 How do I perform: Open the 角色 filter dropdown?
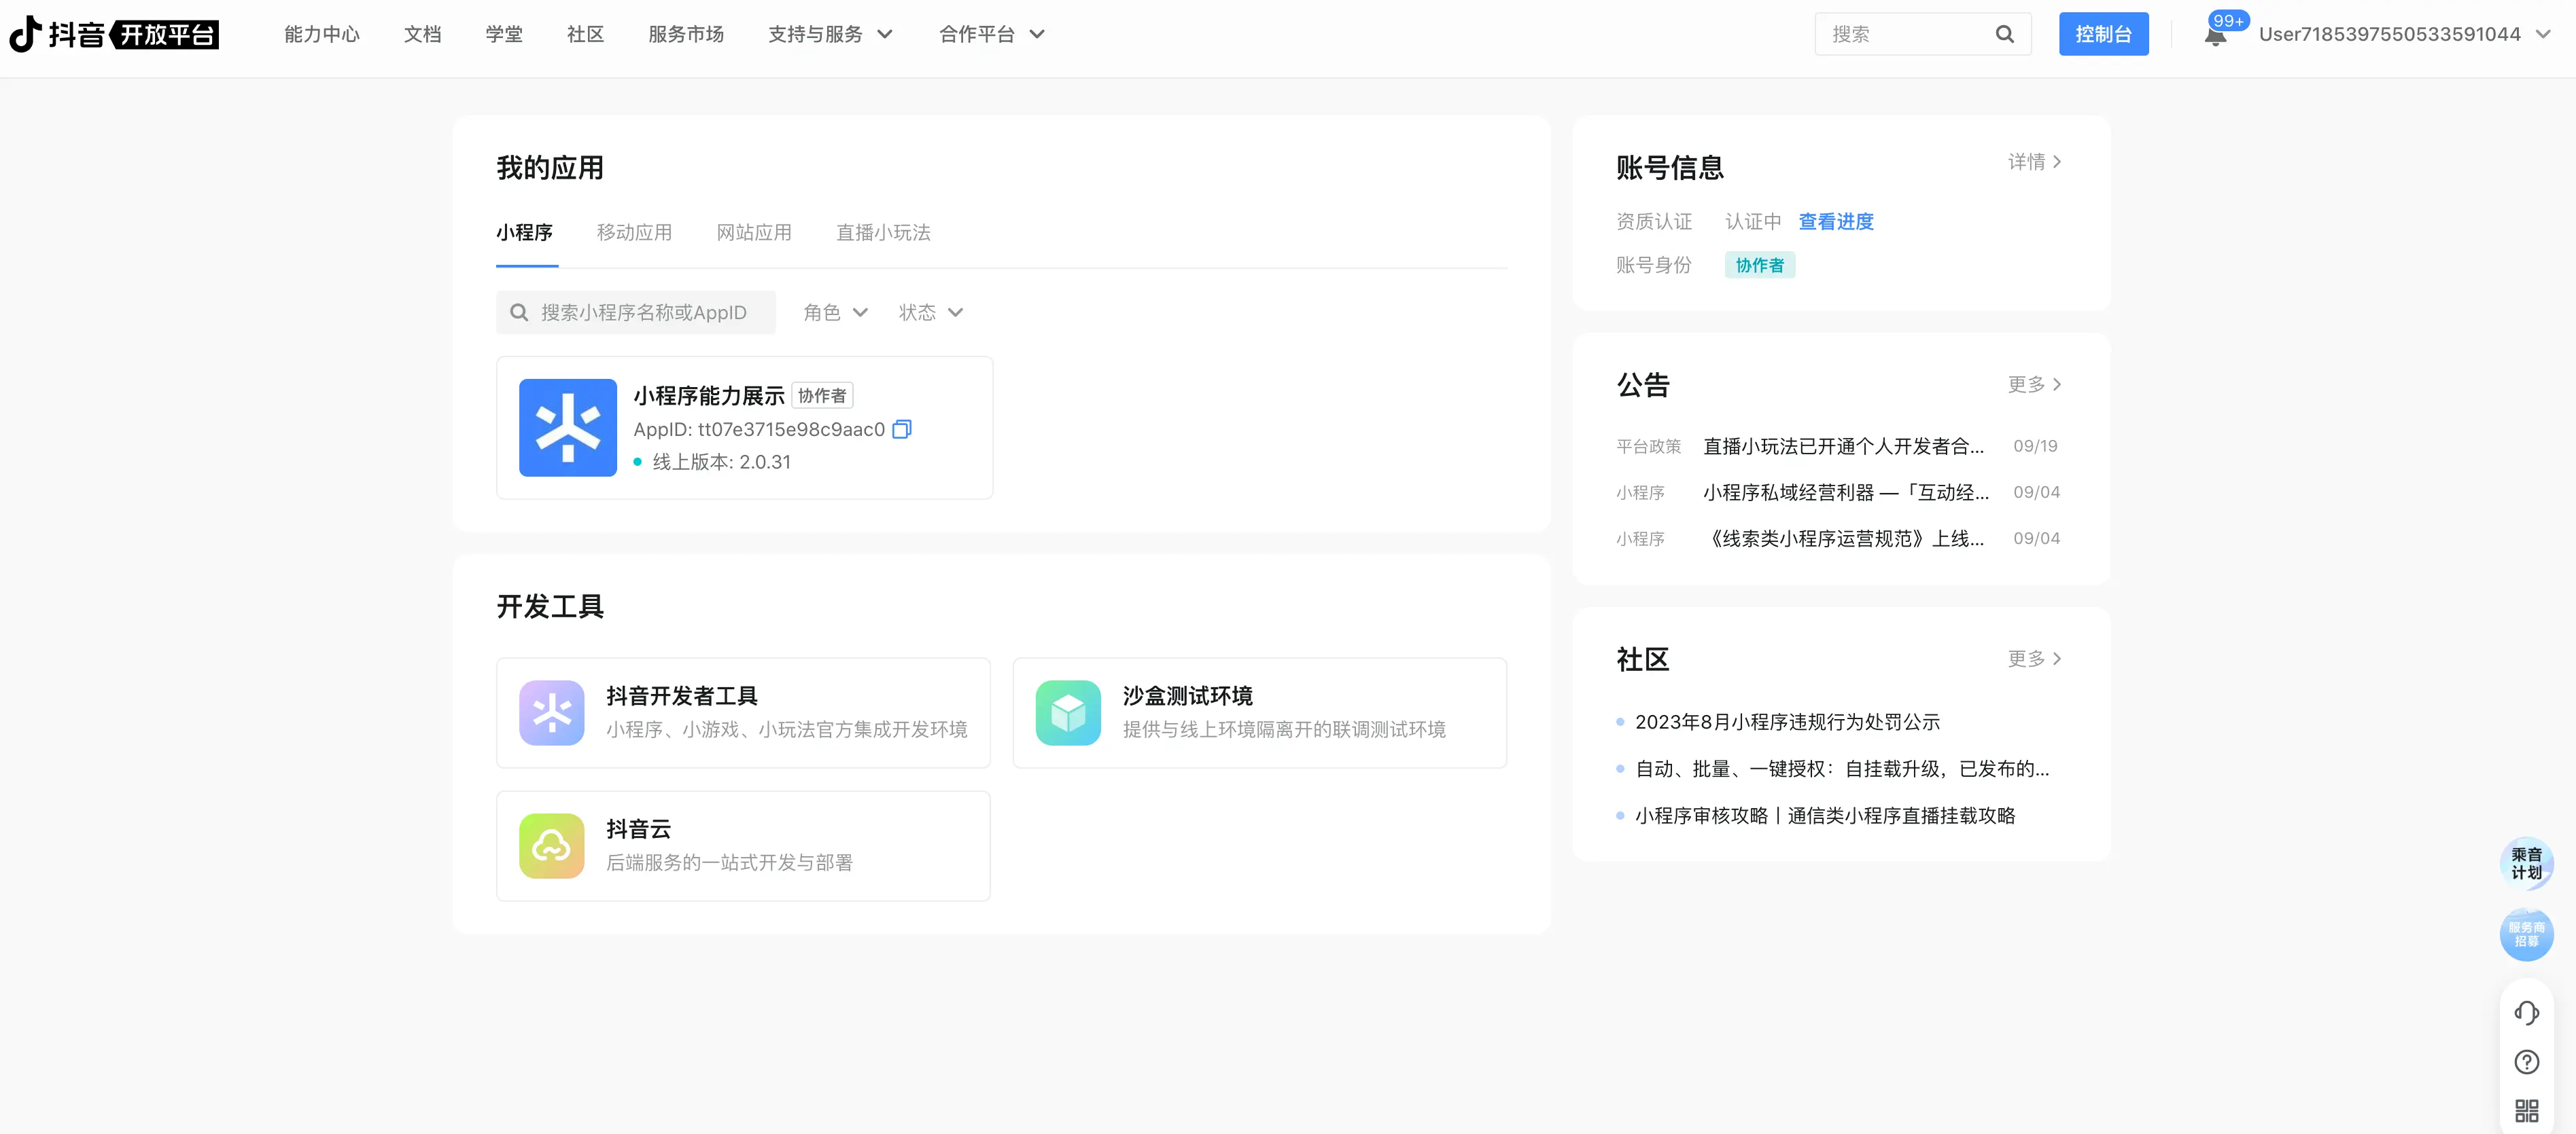pyautogui.click(x=835, y=313)
